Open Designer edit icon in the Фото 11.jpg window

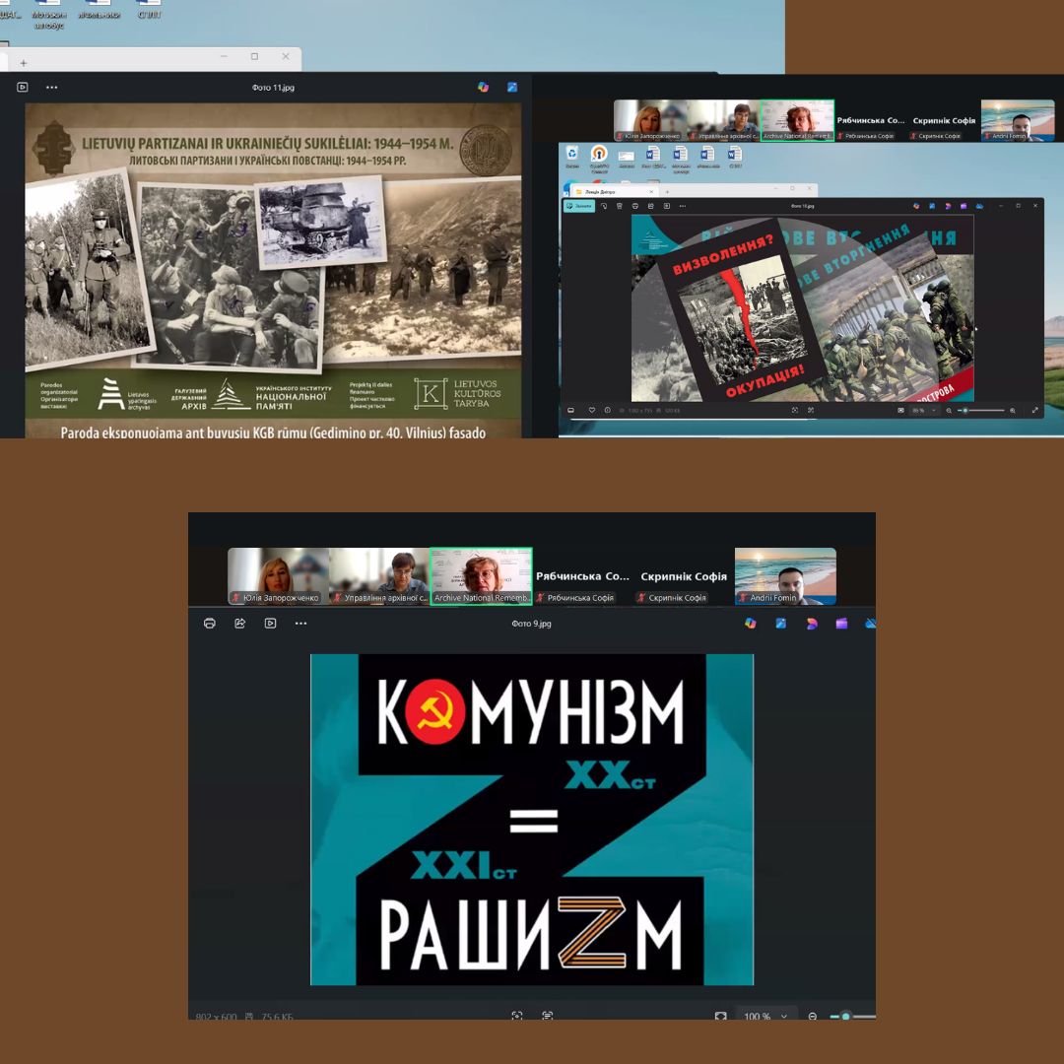click(x=512, y=87)
